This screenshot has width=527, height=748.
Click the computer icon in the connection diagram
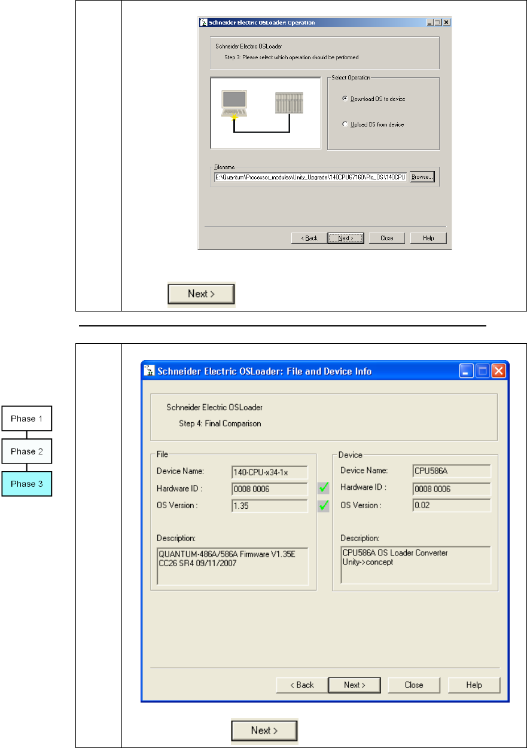point(234,103)
